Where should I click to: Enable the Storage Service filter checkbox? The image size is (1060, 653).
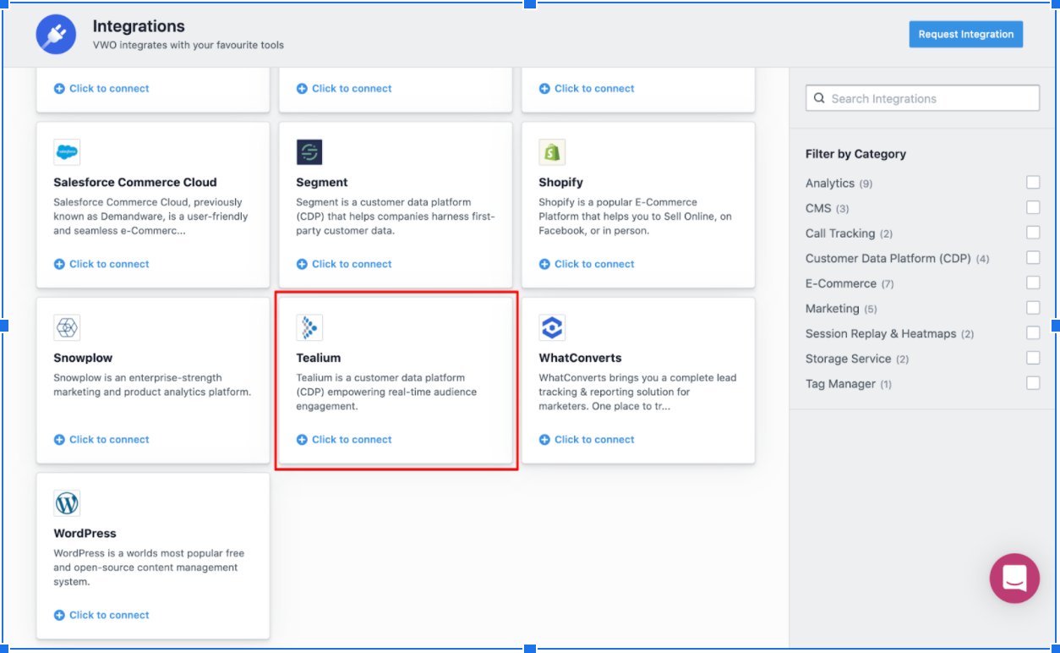(1033, 359)
